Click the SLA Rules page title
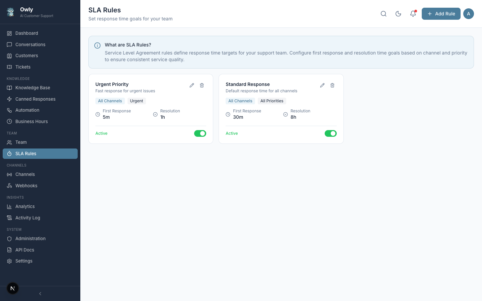 [104, 10]
